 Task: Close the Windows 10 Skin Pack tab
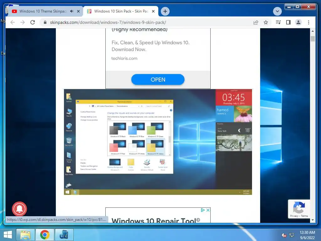tap(153, 11)
